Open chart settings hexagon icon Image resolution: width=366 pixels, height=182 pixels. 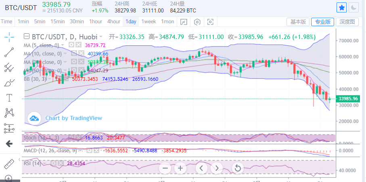[197, 22]
